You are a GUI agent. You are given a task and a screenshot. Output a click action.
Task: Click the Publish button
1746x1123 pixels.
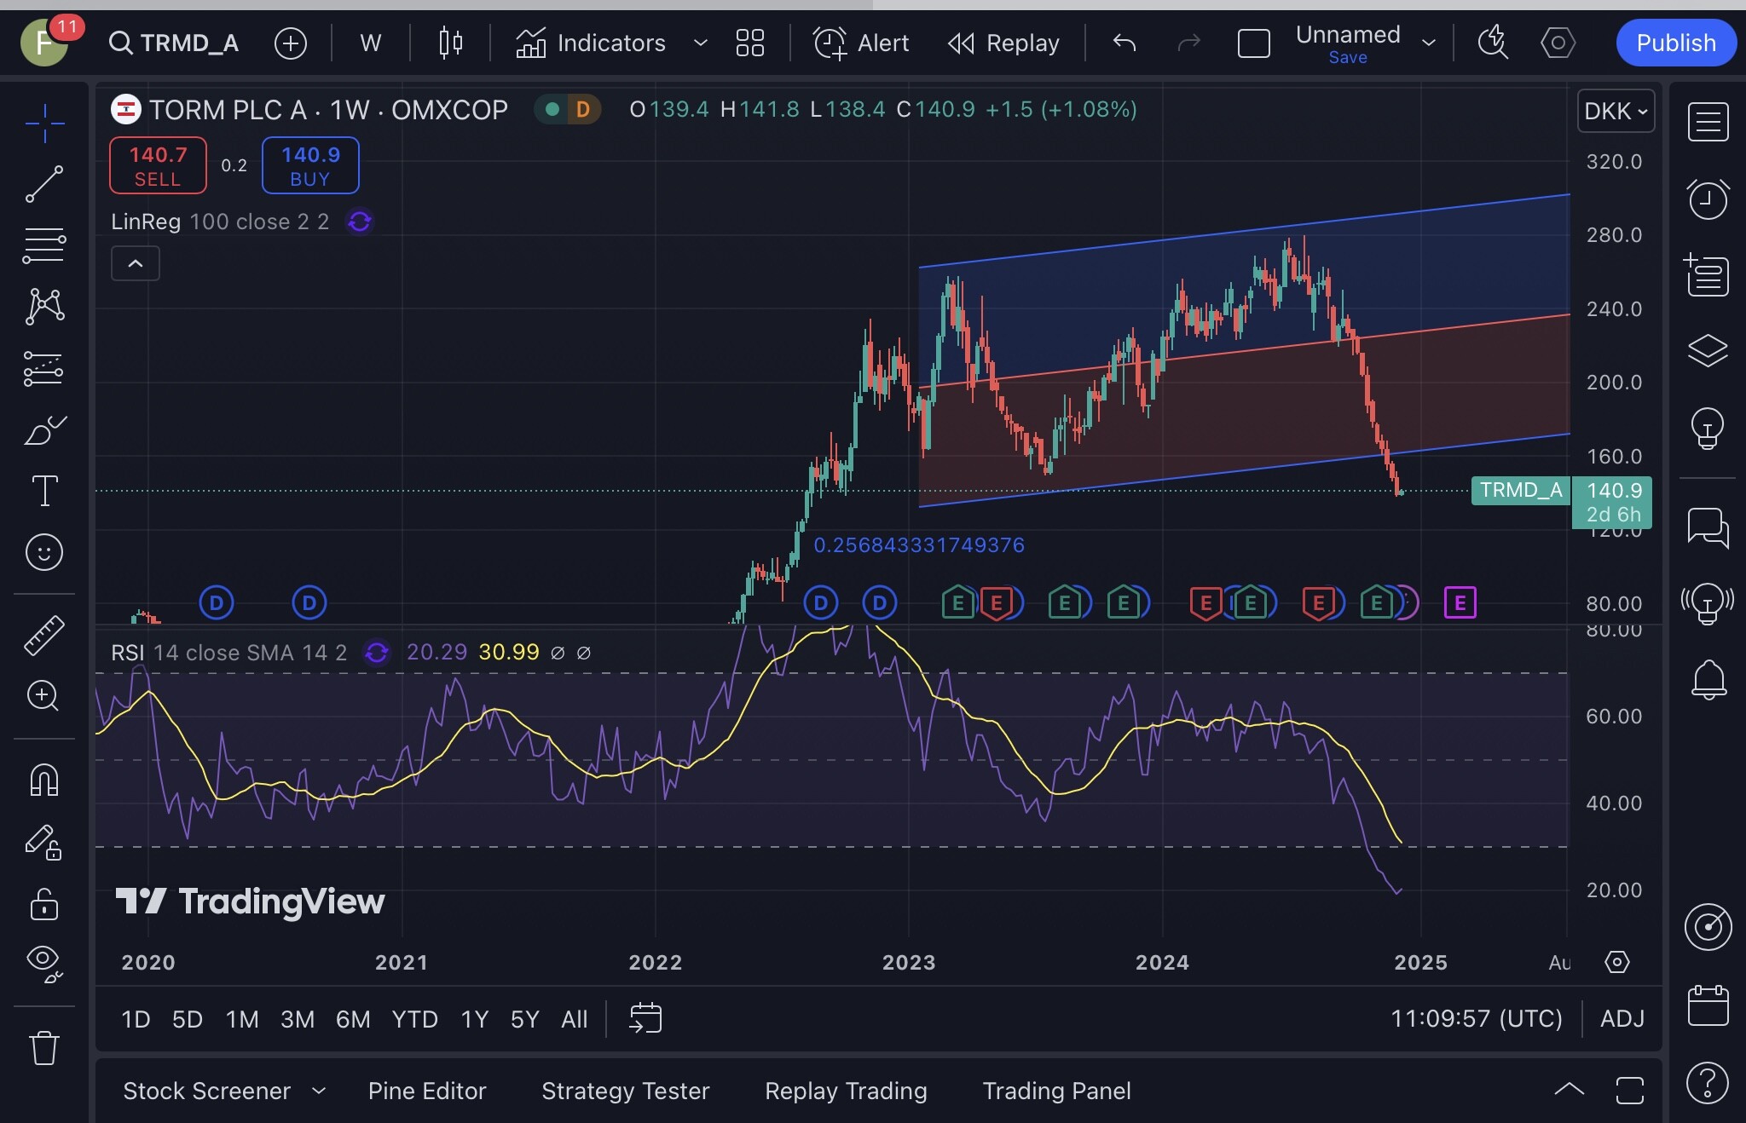click(1676, 43)
